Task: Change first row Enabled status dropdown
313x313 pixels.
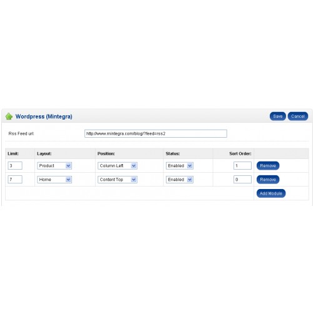Action: tap(180, 166)
